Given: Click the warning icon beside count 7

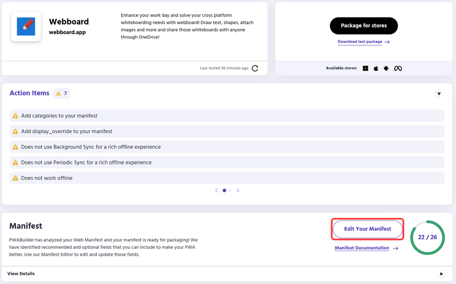Looking at the screenshot, I should coord(58,93).
